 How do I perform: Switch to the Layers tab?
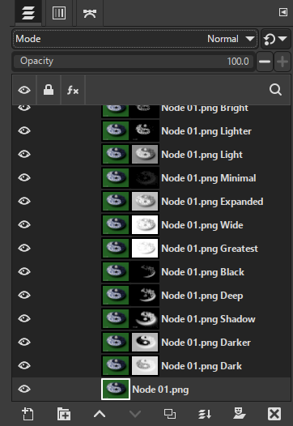pyautogui.click(x=28, y=13)
